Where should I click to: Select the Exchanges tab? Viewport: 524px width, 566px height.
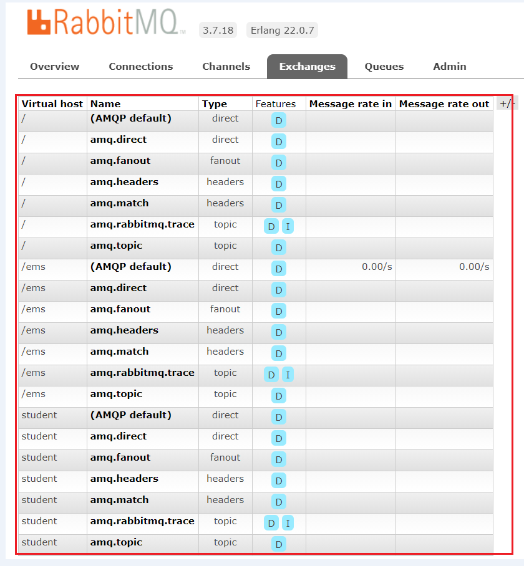pos(307,67)
